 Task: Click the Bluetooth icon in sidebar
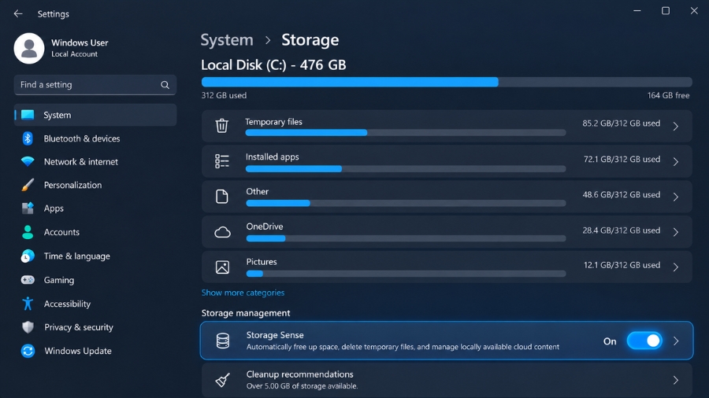tap(28, 138)
